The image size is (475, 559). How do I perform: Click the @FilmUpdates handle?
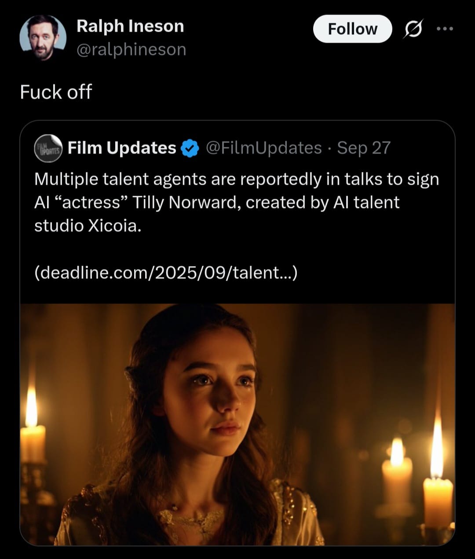(x=264, y=148)
